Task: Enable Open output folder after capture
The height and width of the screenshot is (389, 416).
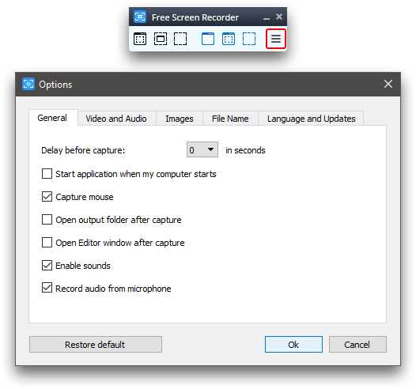Action: pos(47,220)
